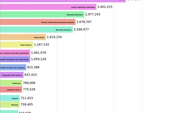Select the Measles bar

(x=10, y=105)
